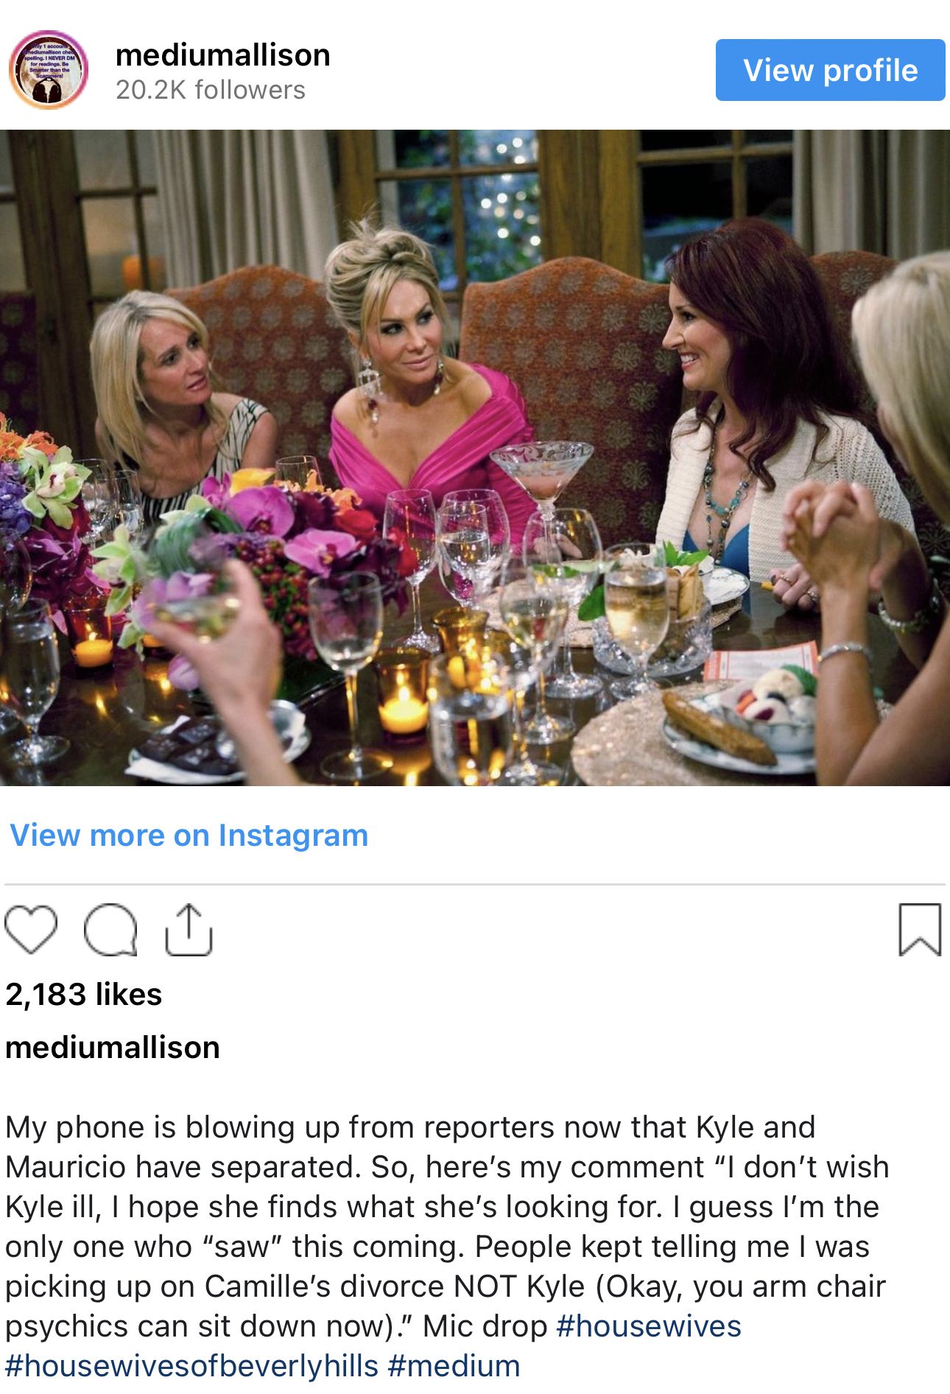Open the #housewivesofbeverlyhills hashtag
The height and width of the screenshot is (1394, 950).
(x=192, y=1366)
